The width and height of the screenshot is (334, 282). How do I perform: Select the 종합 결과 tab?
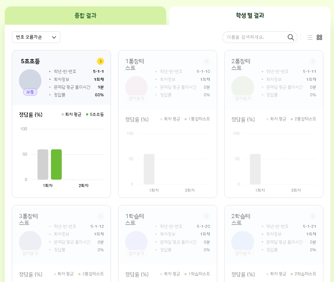click(85, 15)
